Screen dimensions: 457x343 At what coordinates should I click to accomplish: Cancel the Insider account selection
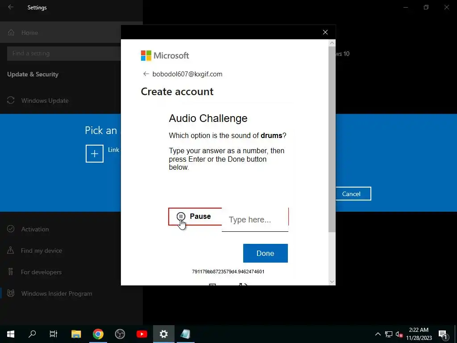(x=351, y=194)
